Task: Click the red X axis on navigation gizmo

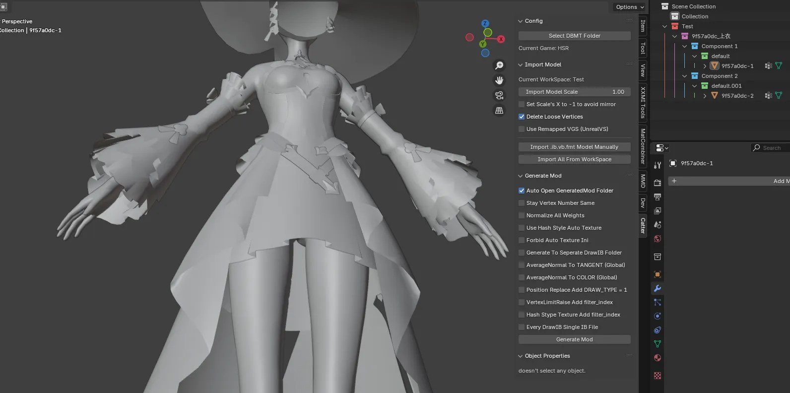Action: (501, 39)
